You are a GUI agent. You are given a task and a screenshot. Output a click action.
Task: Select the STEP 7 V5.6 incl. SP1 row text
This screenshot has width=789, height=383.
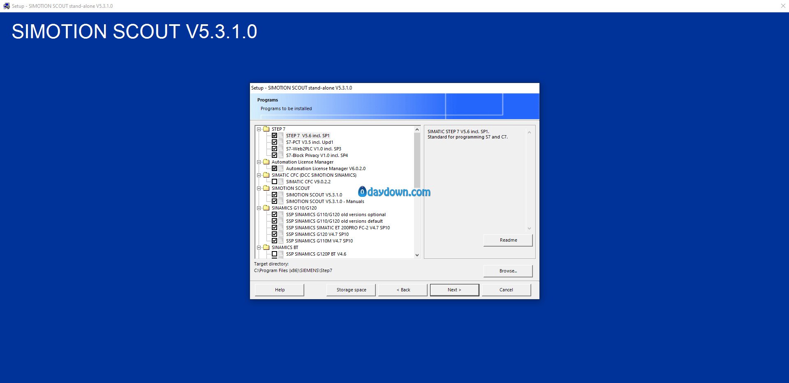pos(308,136)
